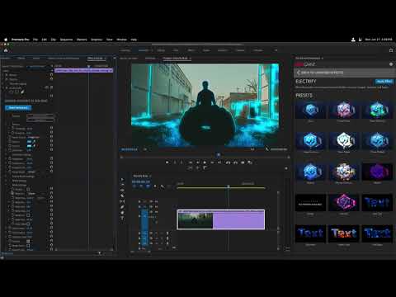Open the Program Monitor panel menu
The height and width of the screenshot is (297, 396).
[x=190, y=59]
